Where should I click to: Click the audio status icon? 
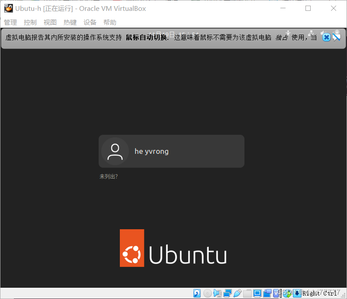click(x=218, y=293)
